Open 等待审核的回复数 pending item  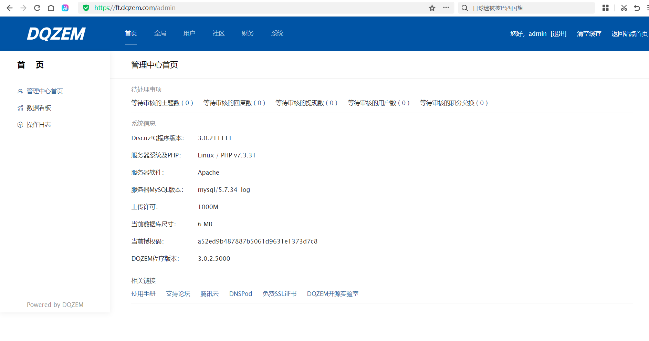click(234, 103)
